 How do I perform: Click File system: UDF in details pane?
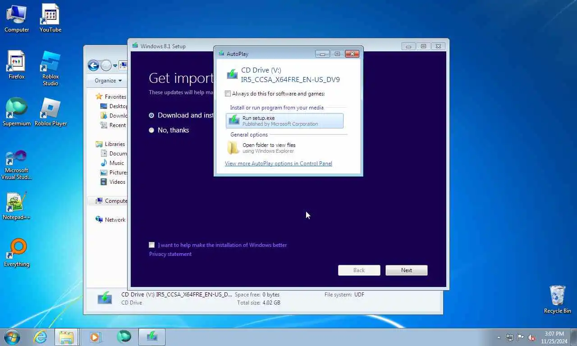pyautogui.click(x=344, y=295)
